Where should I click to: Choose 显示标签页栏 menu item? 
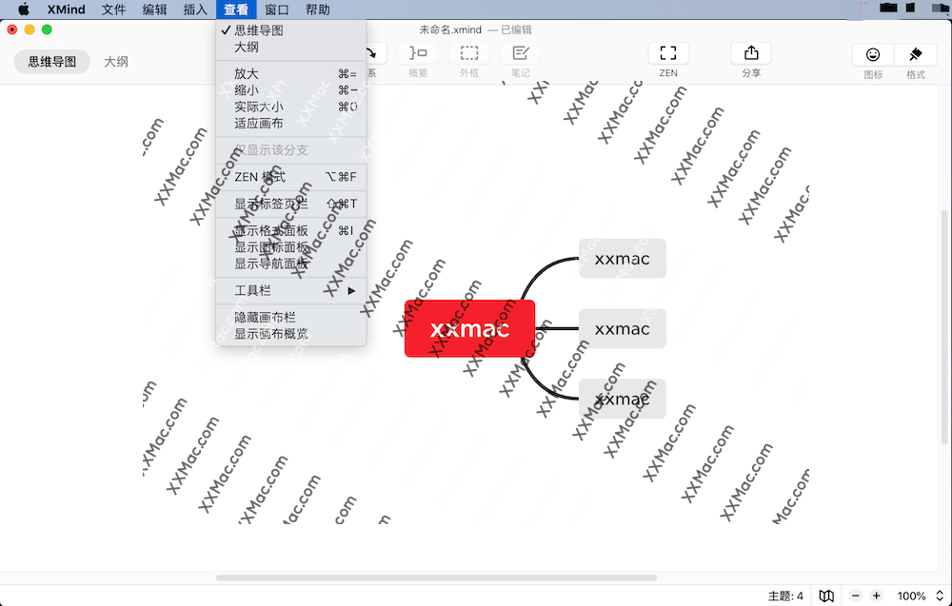tap(290, 204)
